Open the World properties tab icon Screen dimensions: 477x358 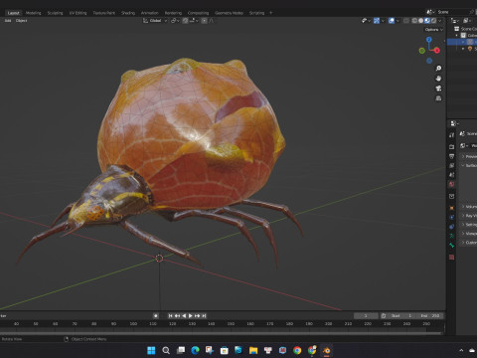pos(452,184)
